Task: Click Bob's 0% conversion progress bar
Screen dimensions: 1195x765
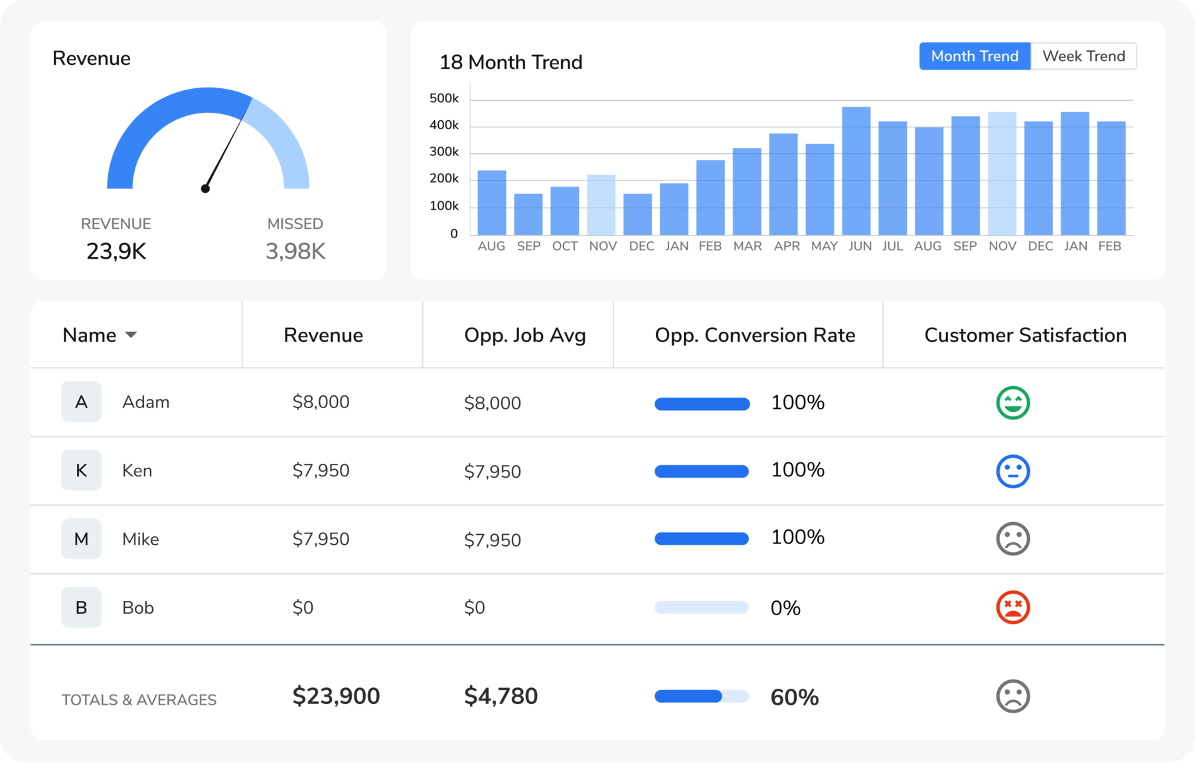Action: 702,607
